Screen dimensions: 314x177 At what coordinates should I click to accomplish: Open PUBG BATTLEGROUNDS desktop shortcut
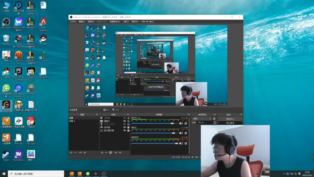18,41
